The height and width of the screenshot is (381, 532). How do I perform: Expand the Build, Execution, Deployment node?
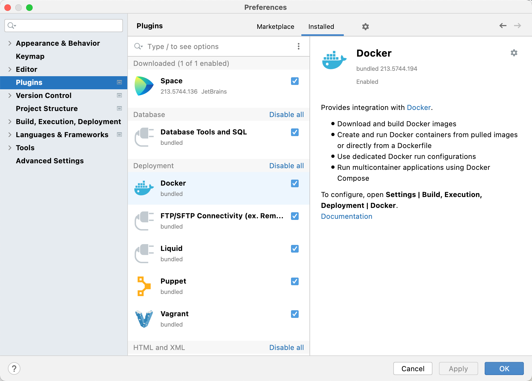pos(10,122)
